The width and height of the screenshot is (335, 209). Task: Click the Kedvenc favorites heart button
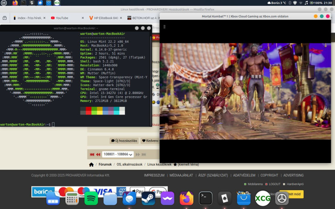point(150,141)
